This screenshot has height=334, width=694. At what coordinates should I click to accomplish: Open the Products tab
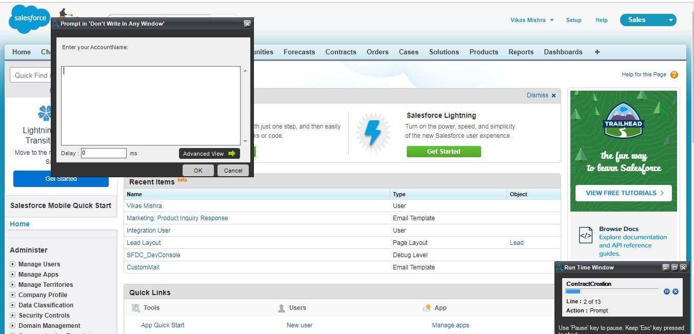484,52
